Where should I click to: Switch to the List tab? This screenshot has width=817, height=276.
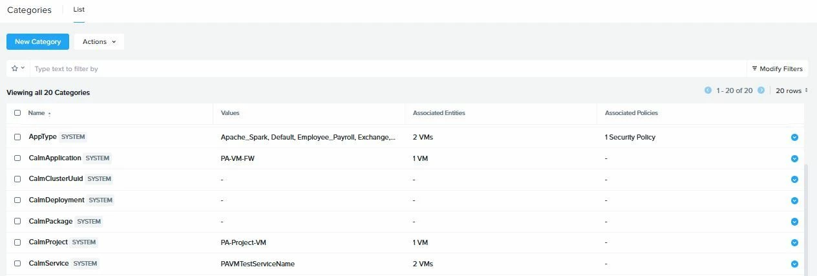pyautogui.click(x=79, y=10)
